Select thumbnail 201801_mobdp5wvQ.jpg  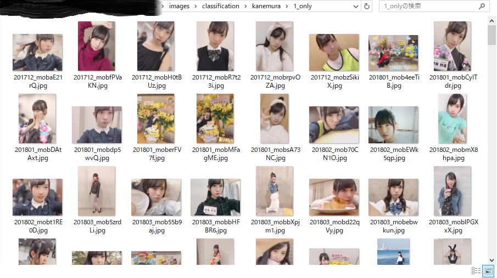pyautogui.click(x=97, y=125)
